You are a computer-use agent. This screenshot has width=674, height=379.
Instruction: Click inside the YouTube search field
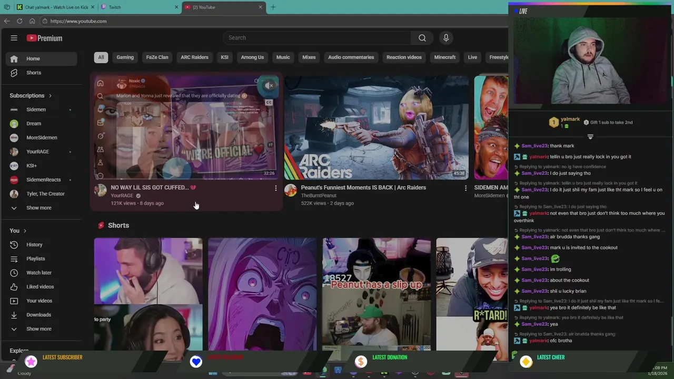coord(317,38)
